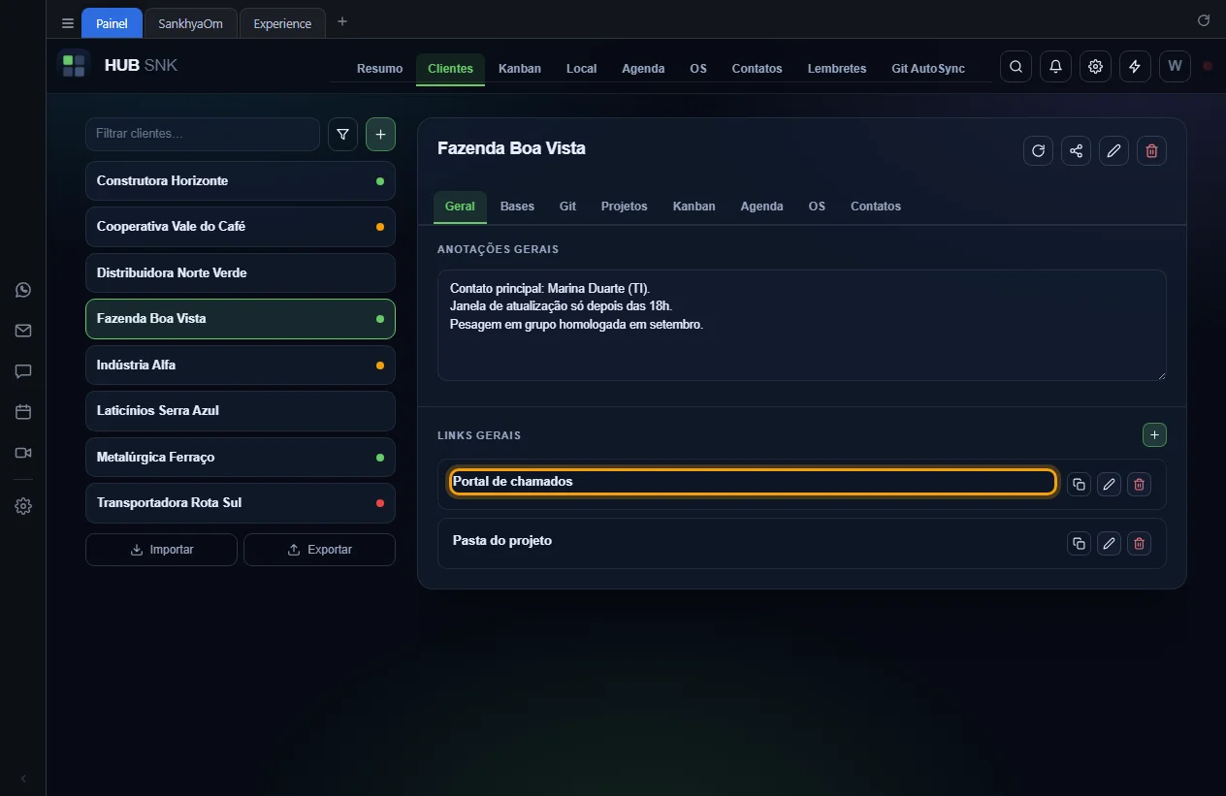Screen dimensions: 1226x796
Task: Open the calendar icon in sidebar
Action: pyautogui.click(x=23, y=412)
